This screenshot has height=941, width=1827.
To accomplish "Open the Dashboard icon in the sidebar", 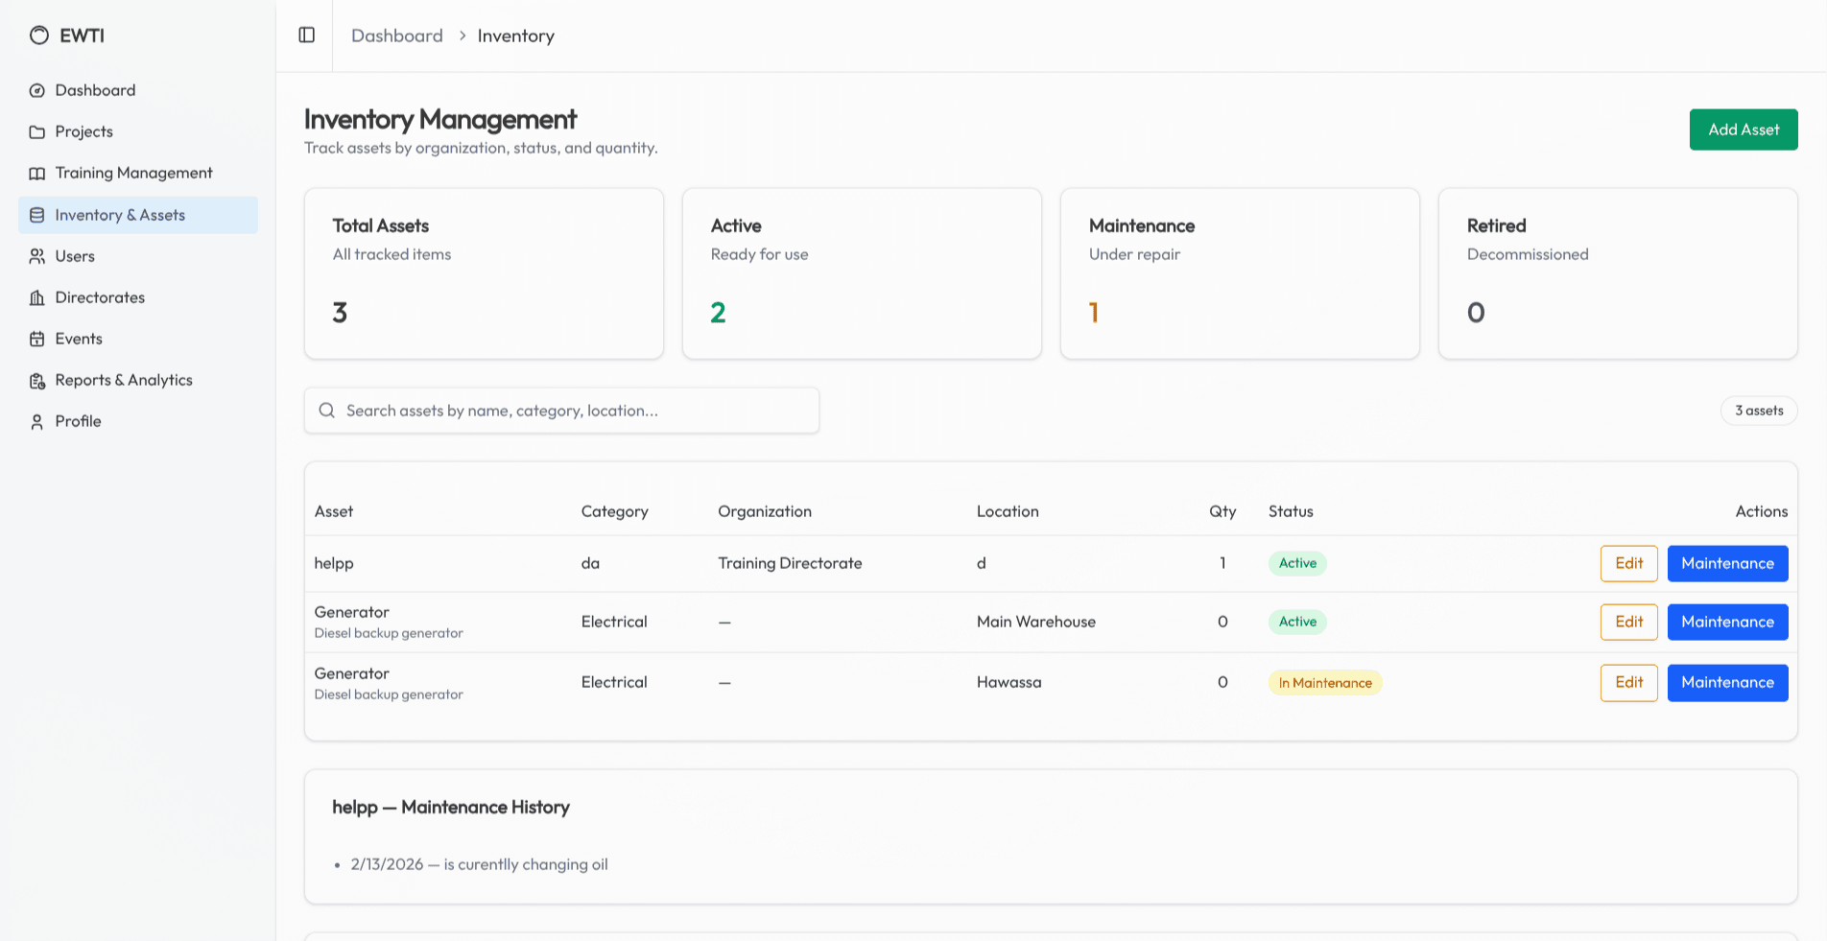I will (x=36, y=90).
